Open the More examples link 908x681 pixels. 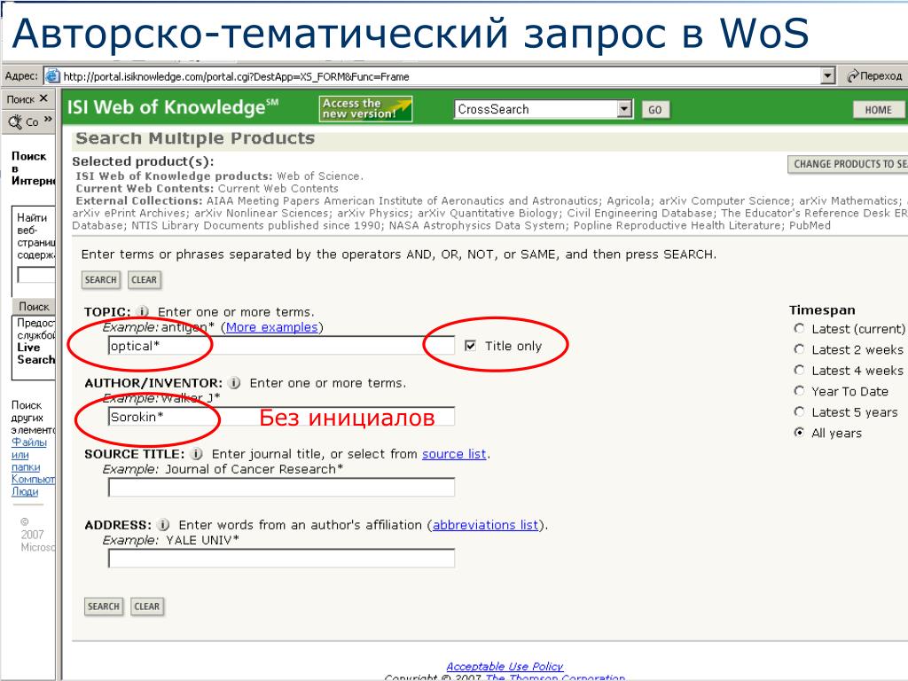[271, 327]
